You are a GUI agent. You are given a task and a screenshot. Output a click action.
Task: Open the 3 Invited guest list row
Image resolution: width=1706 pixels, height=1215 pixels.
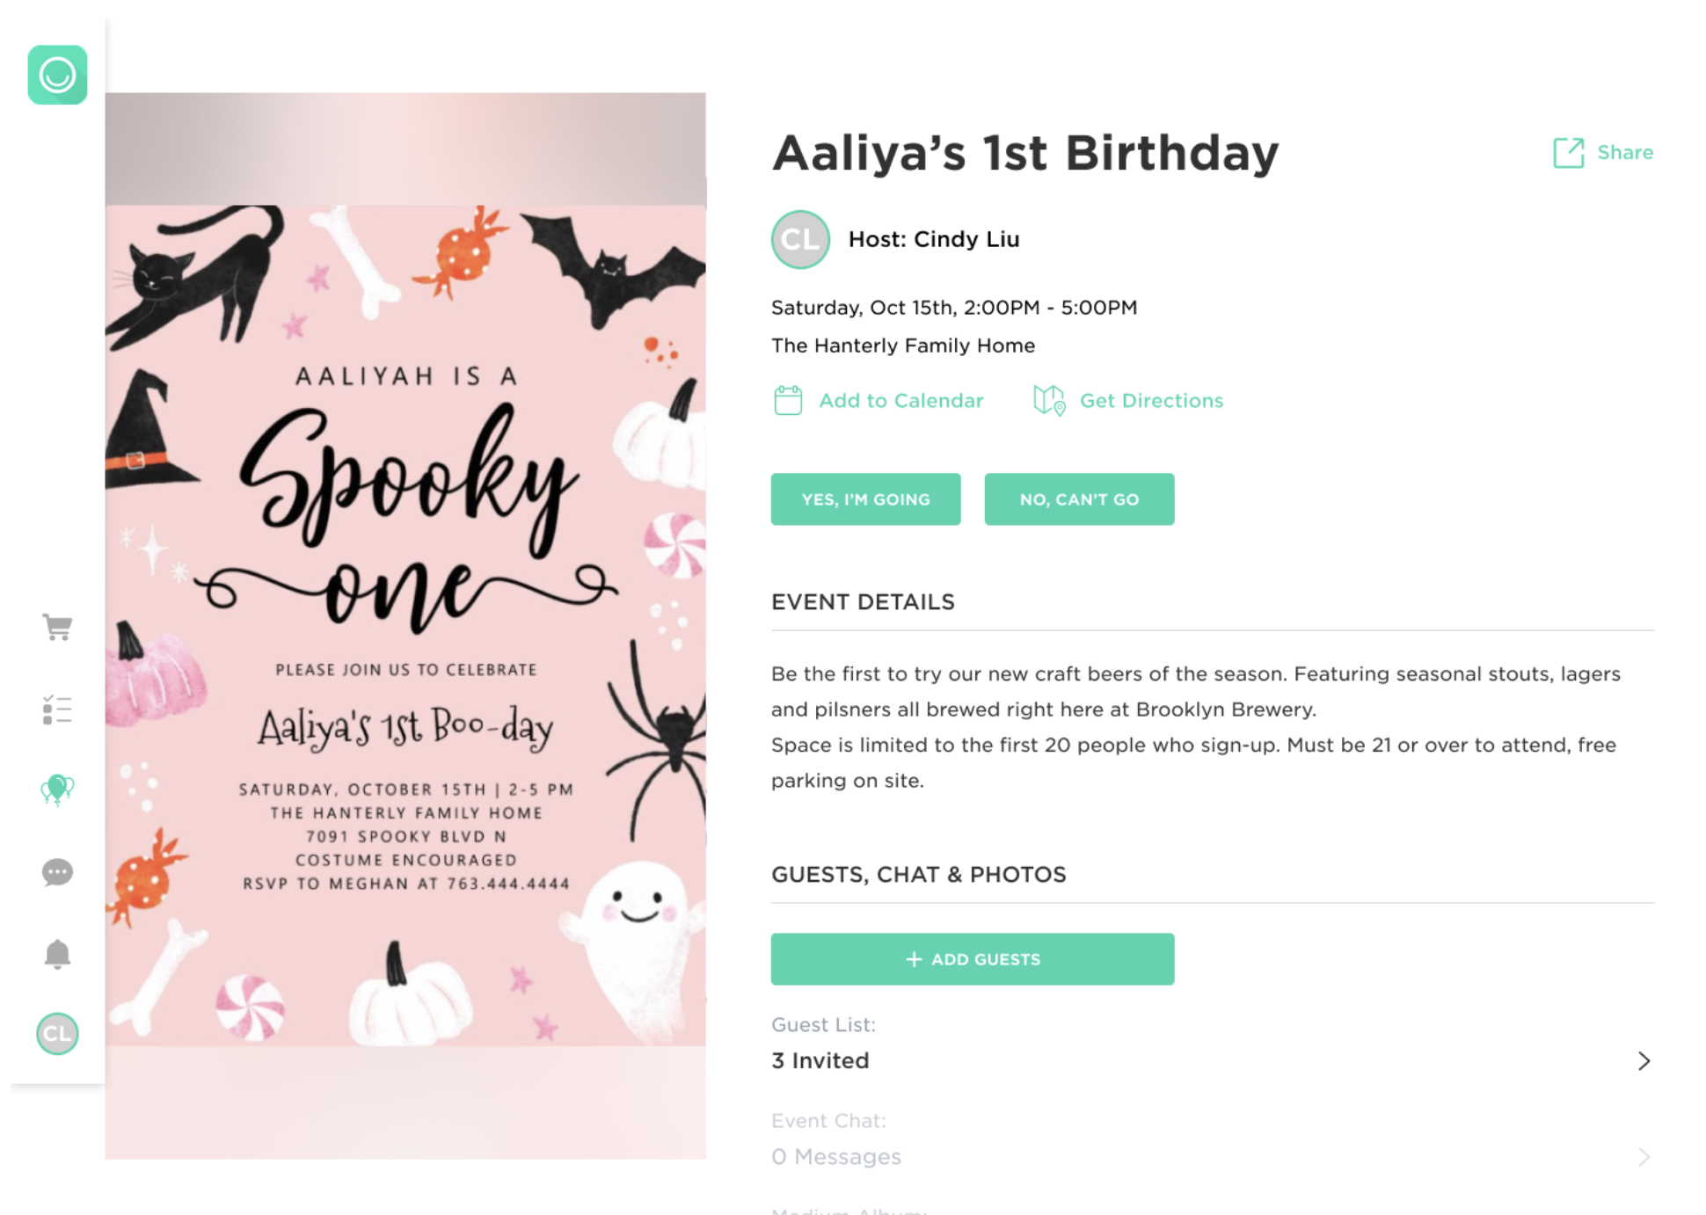820,1061
